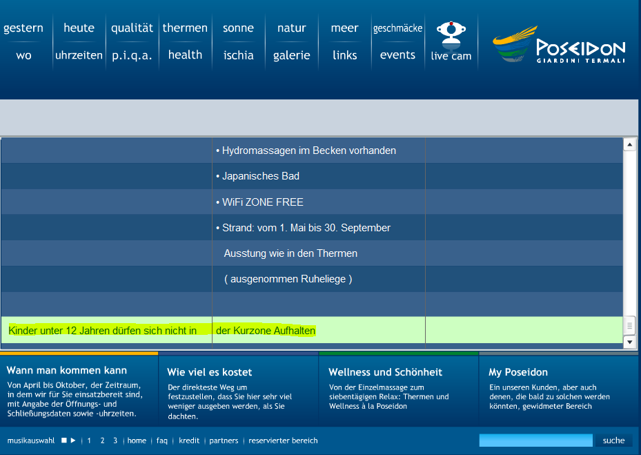Stop the music with the square button
641x455 pixels.
pyautogui.click(x=63, y=441)
